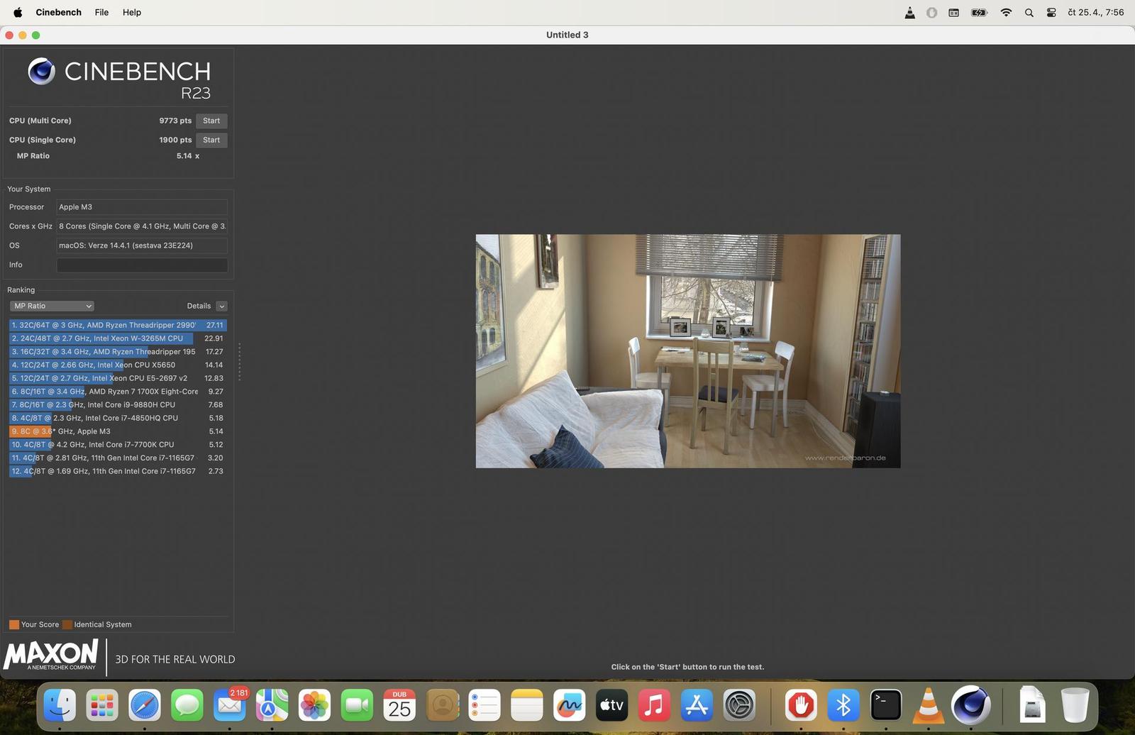The width and height of the screenshot is (1135, 735).
Task: Open Terminal from the Dock
Action: (x=886, y=705)
